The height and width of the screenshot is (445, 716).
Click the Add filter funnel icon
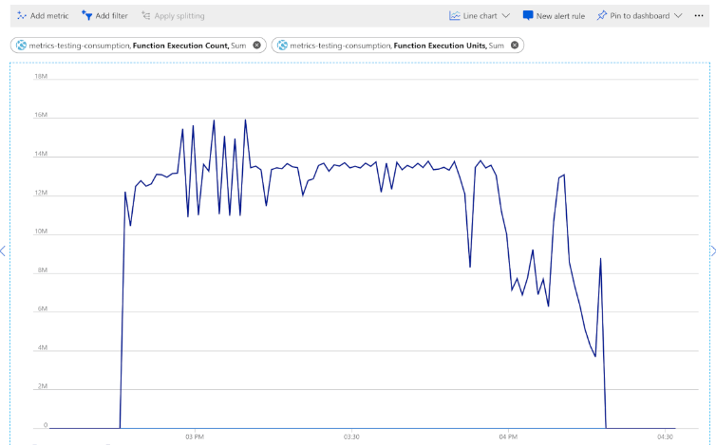[x=86, y=15]
